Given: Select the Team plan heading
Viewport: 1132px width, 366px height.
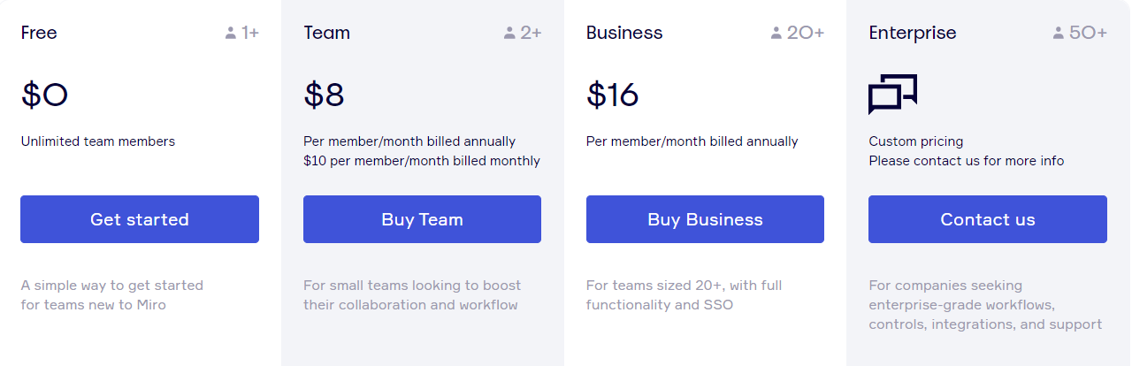Looking at the screenshot, I should (x=326, y=33).
